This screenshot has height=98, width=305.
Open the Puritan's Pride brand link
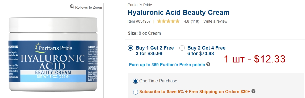140,5
